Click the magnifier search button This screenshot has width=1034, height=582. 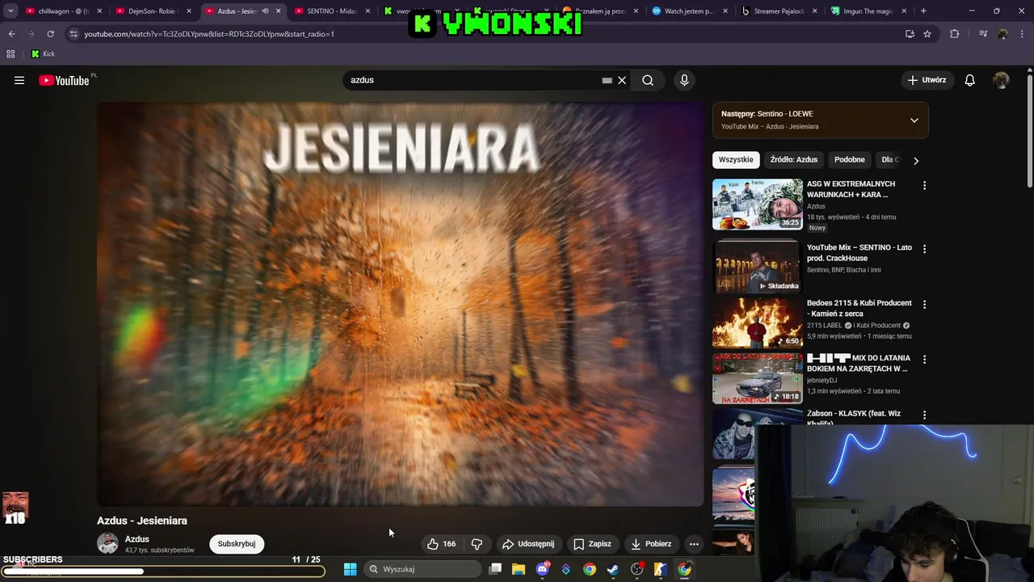point(648,80)
